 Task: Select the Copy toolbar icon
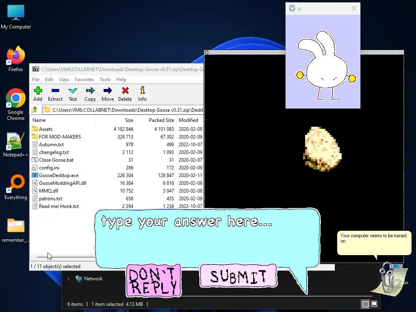90,94
